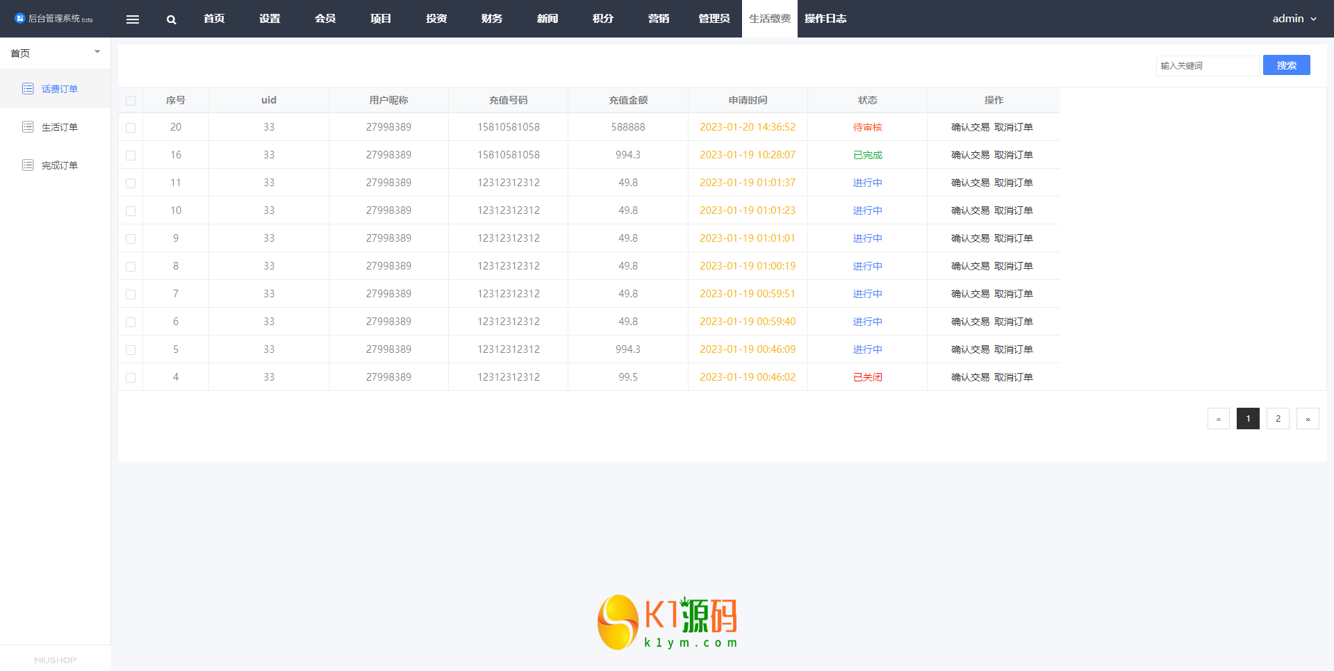The width and height of the screenshot is (1334, 671).
Task: Click the 后台管理系统 logo icon
Action: (19, 18)
